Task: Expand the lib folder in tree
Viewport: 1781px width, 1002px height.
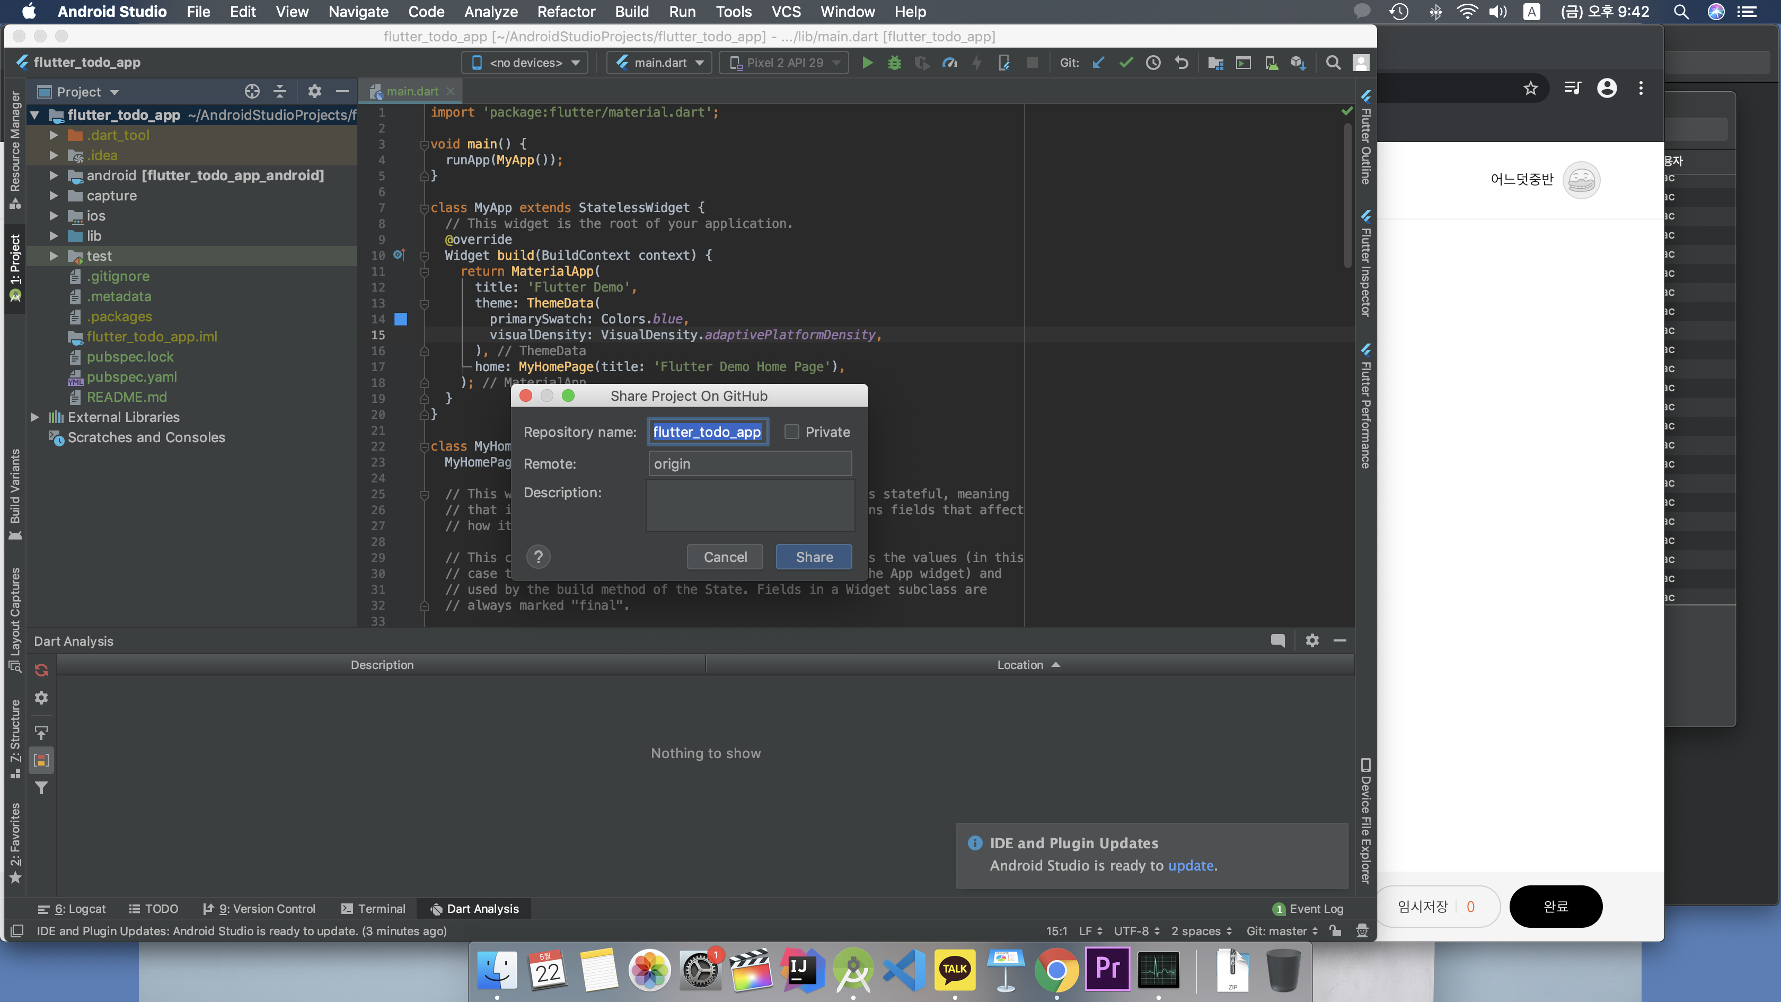Action: pos(54,236)
